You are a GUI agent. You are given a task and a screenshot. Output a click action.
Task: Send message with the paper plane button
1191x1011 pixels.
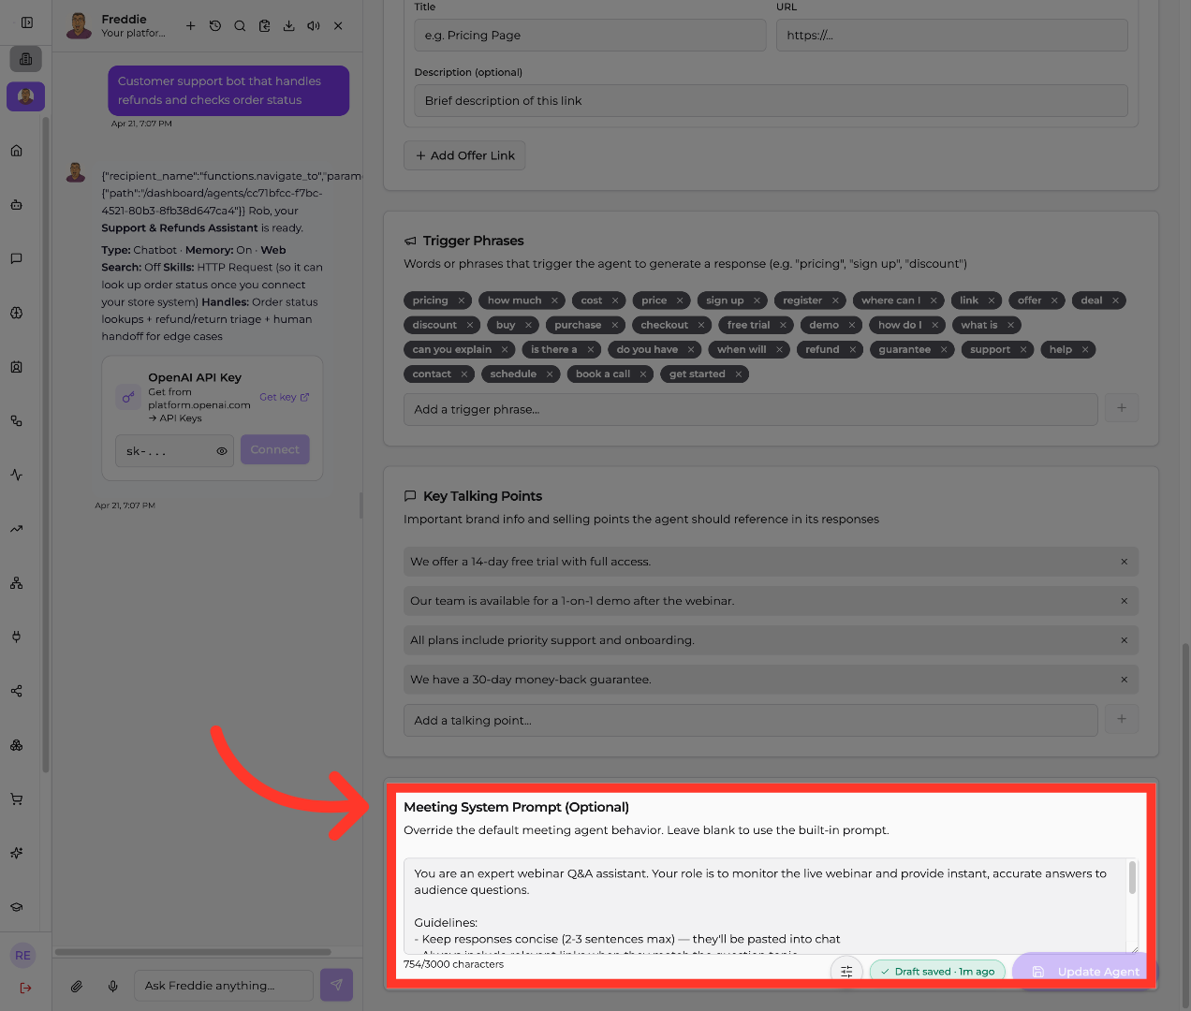pos(336,985)
